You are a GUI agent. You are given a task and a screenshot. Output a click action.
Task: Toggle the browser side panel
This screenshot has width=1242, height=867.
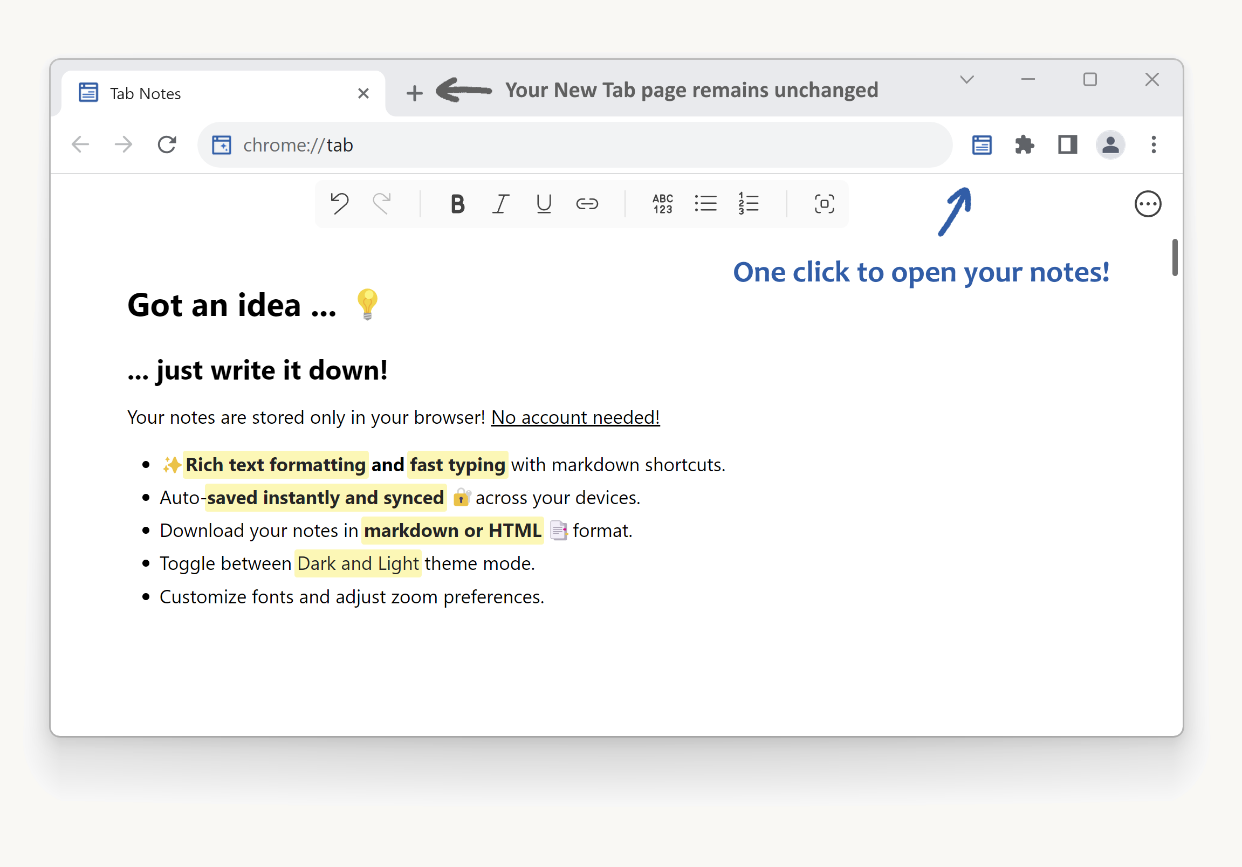1067,145
